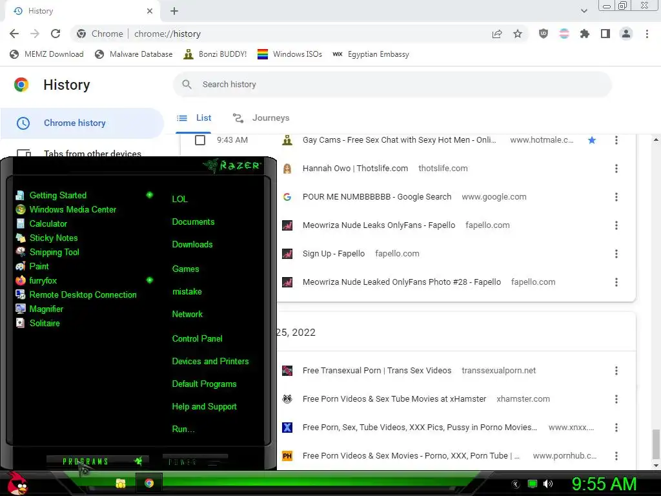This screenshot has width=661, height=496.
Task: Open more actions for the xnxx entry
Action: pyautogui.click(x=616, y=428)
